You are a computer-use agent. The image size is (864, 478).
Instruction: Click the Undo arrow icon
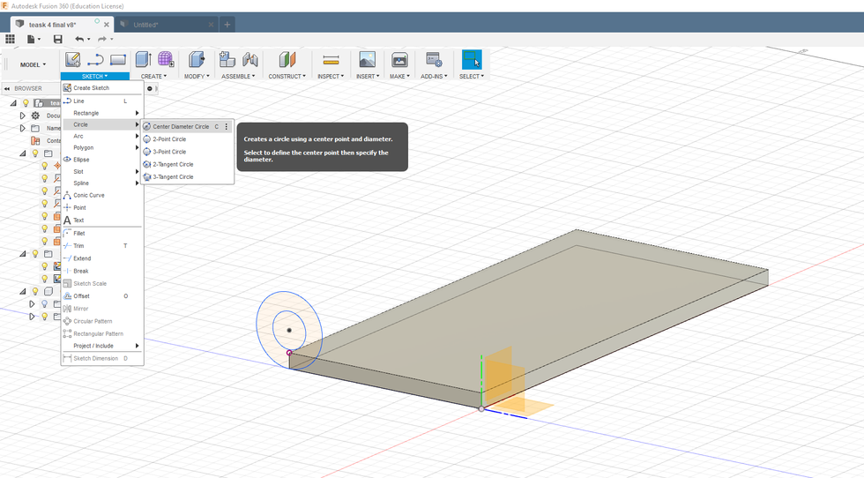(79, 39)
